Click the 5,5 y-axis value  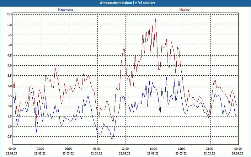[x=10, y=35]
